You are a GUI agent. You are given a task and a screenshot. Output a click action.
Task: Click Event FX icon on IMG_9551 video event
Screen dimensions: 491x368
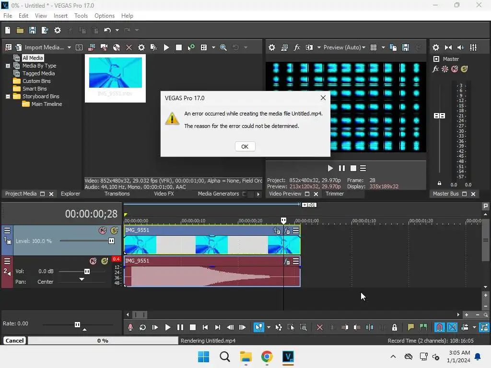pos(287,231)
